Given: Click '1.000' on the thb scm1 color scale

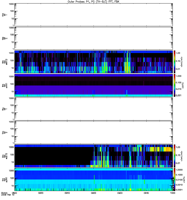Looking at the screenshot, I should [x=179, y=76].
